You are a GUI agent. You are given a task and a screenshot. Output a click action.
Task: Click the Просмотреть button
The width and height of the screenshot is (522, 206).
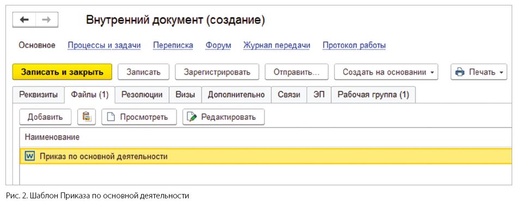pyautogui.click(x=139, y=117)
